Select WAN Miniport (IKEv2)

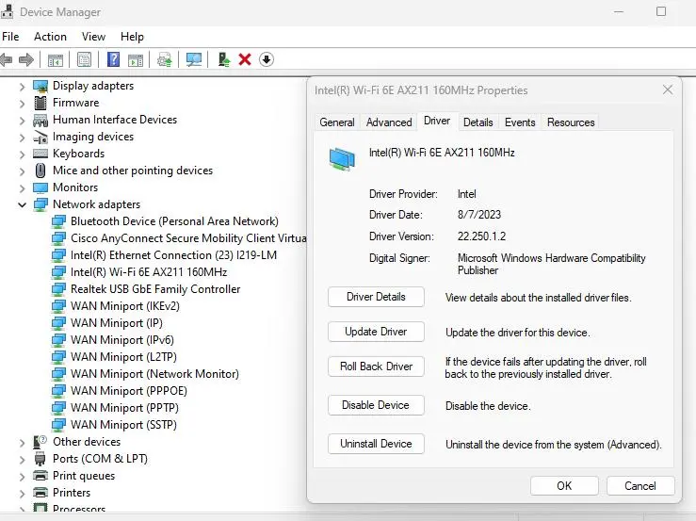(x=125, y=306)
